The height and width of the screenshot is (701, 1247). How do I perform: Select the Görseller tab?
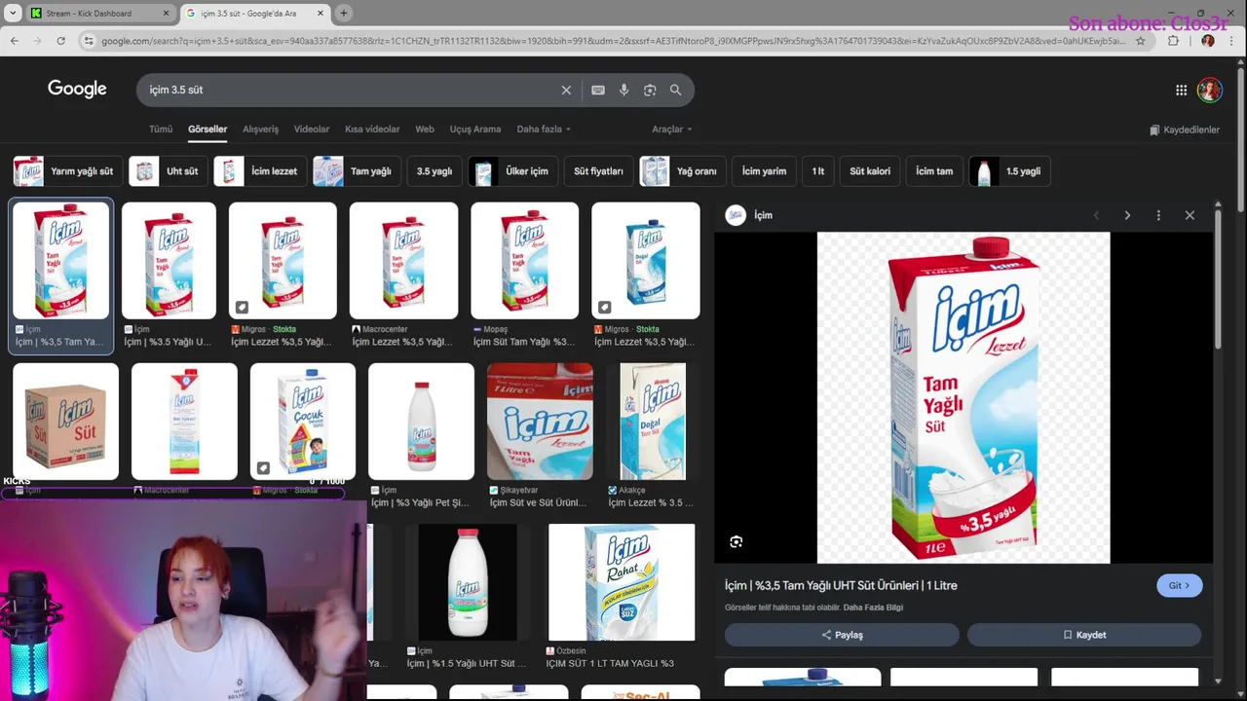(208, 129)
